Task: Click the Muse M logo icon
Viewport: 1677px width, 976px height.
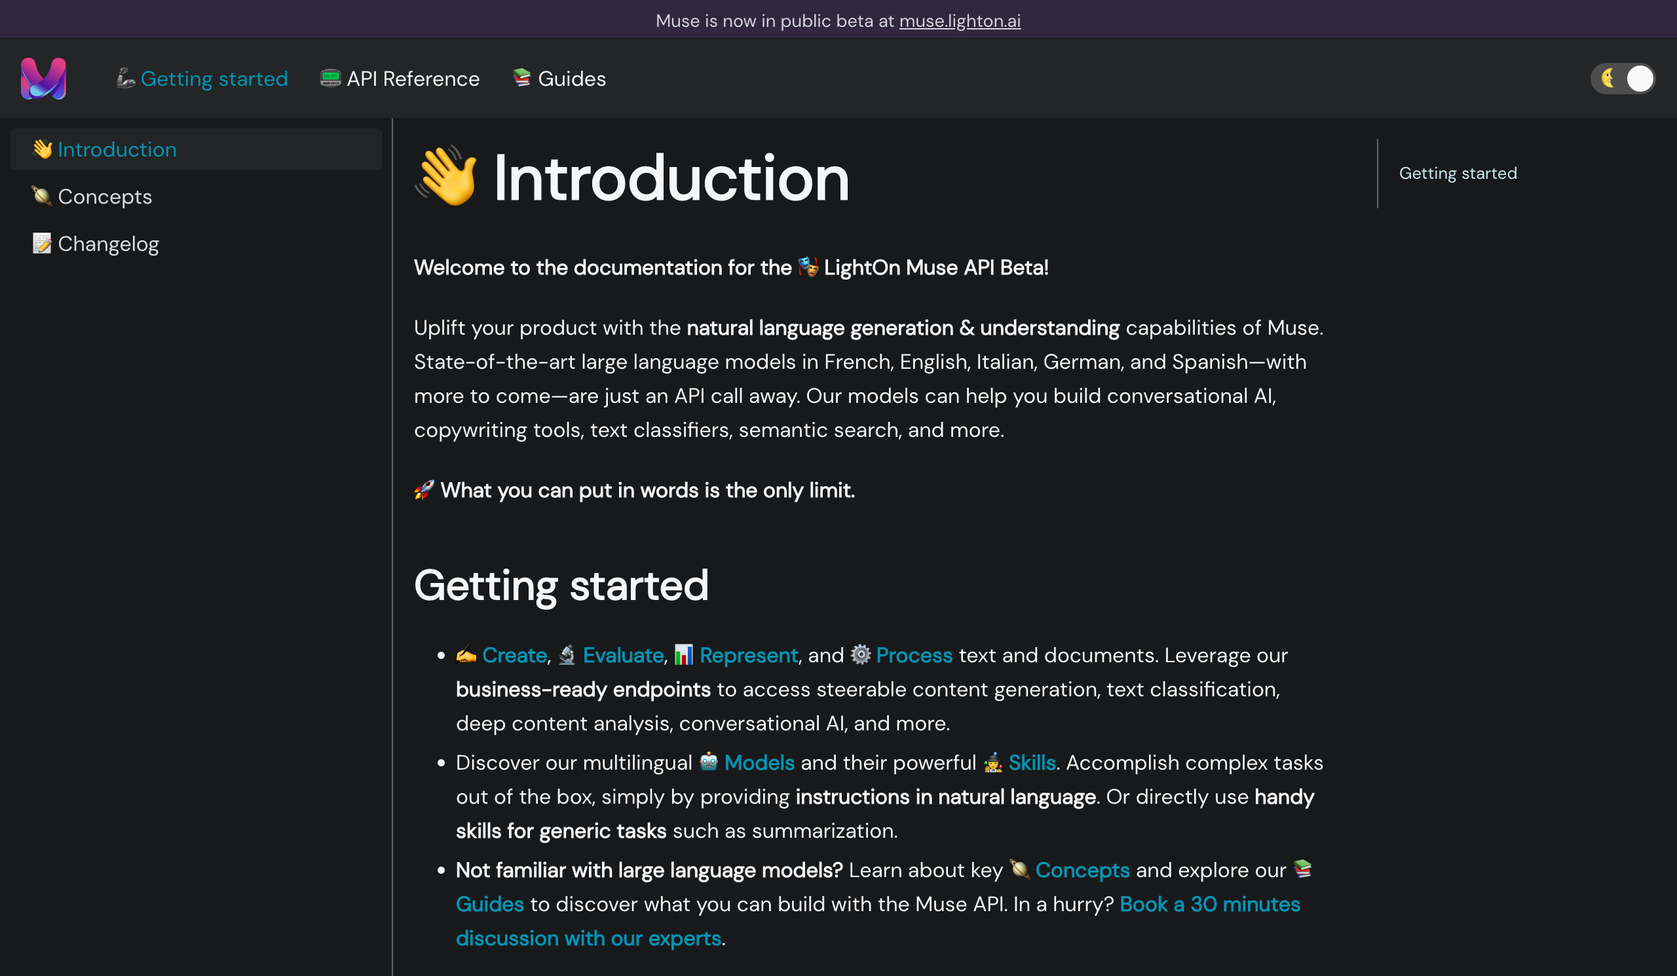Action: click(x=43, y=79)
